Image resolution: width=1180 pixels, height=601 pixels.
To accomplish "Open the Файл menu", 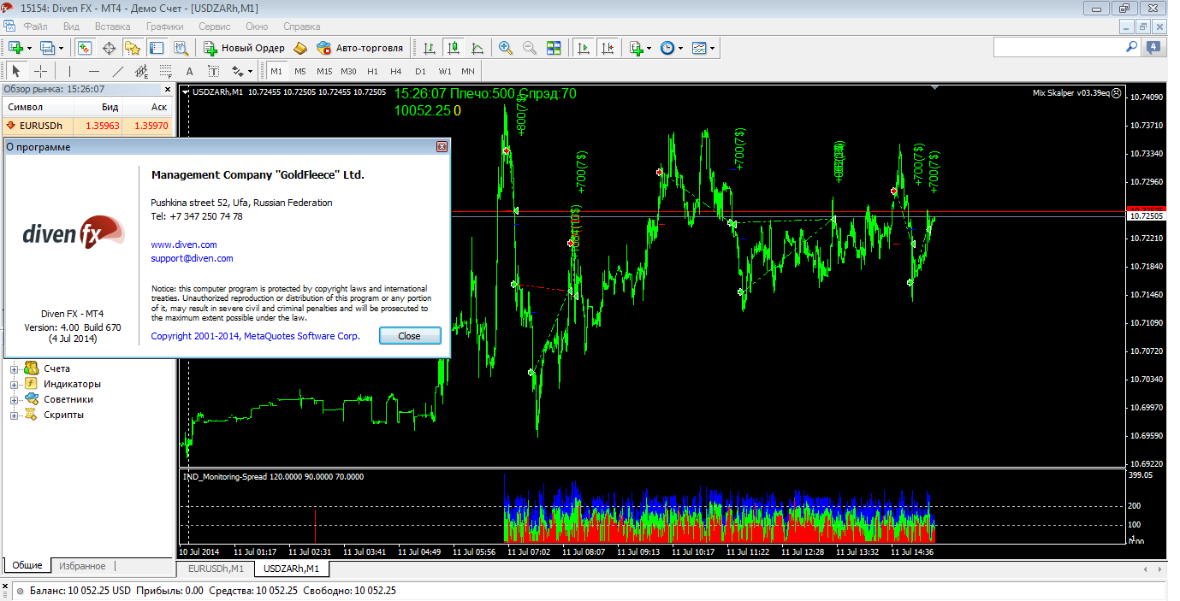I will click(35, 27).
